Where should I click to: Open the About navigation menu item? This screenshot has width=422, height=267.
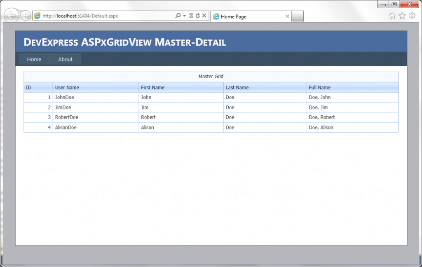click(x=65, y=59)
